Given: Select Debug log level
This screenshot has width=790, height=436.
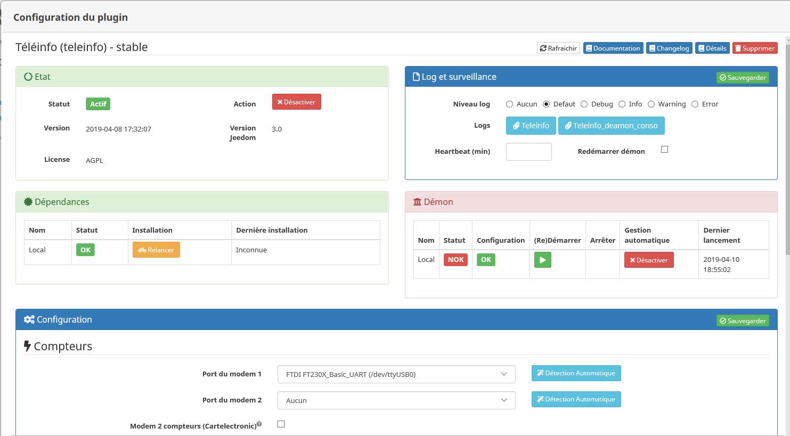Looking at the screenshot, I should click(x=584, y=104).
